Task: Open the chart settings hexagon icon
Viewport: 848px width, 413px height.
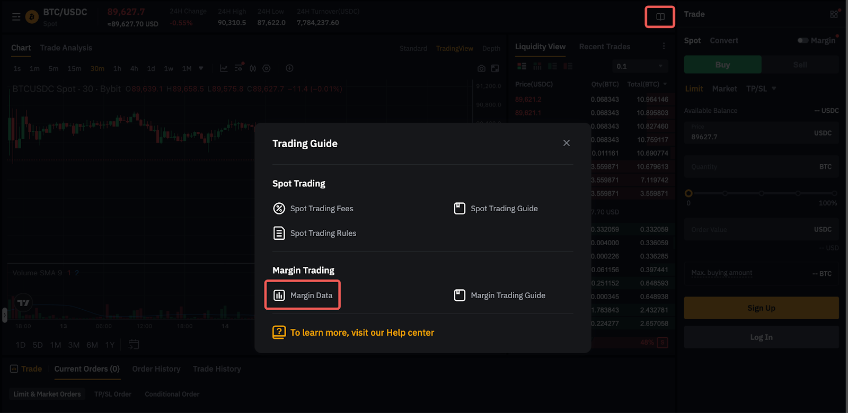Action: [x=267, y=68]
